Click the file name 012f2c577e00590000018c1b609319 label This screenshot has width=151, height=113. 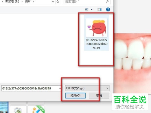click(97, 44)
